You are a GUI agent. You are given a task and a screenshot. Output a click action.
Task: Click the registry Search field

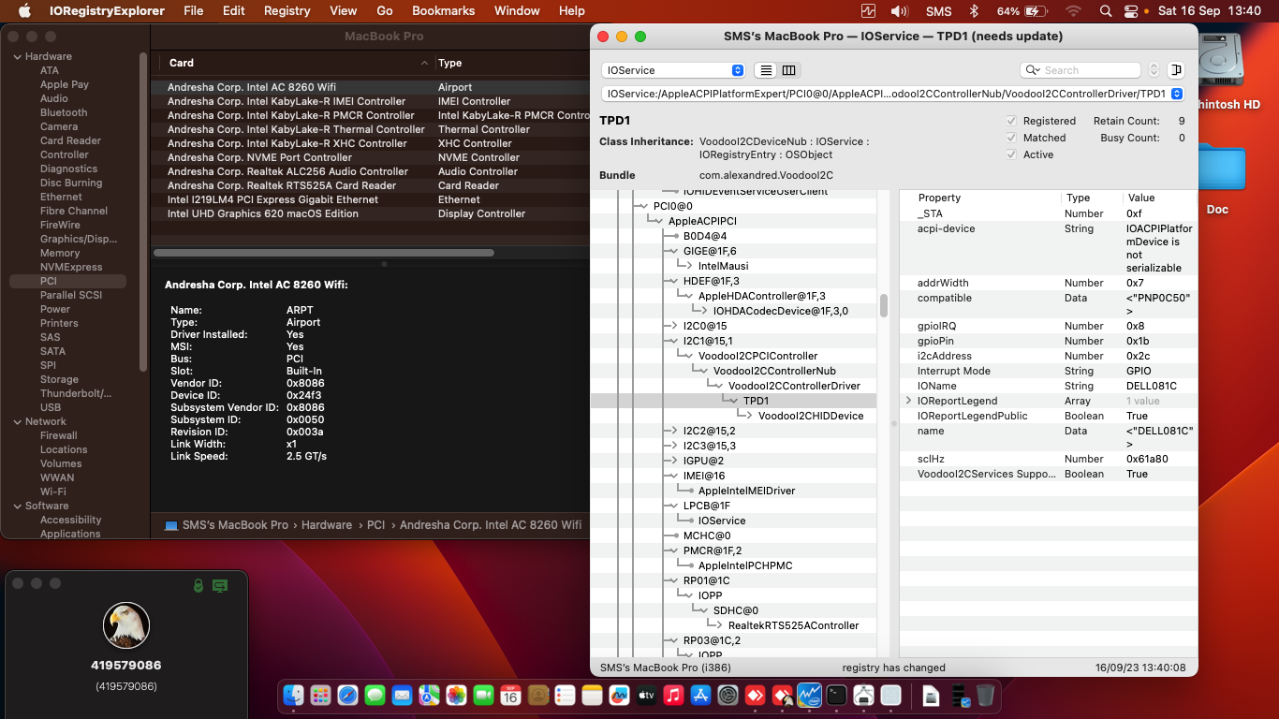(x=1086, y=70)
